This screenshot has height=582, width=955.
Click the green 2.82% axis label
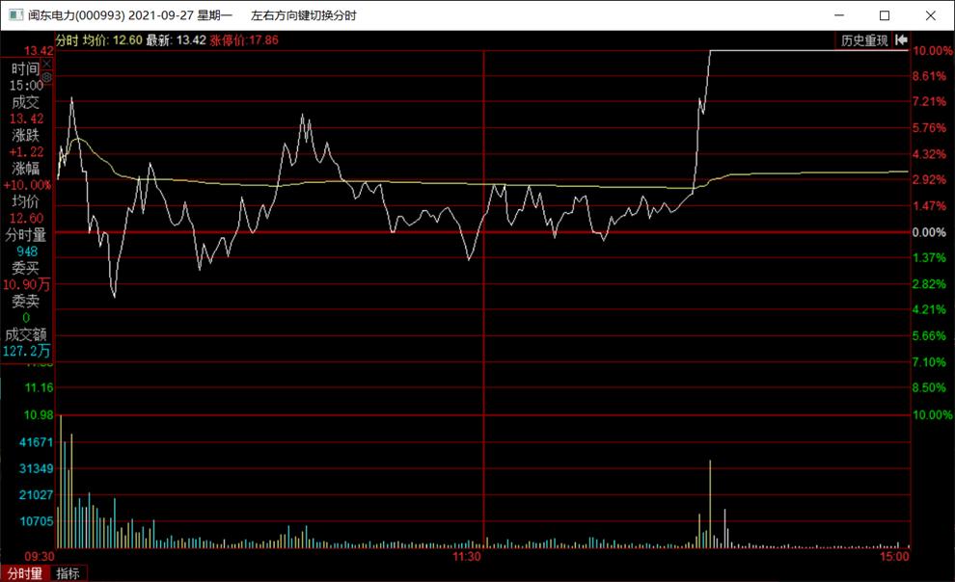click(929, 284)
